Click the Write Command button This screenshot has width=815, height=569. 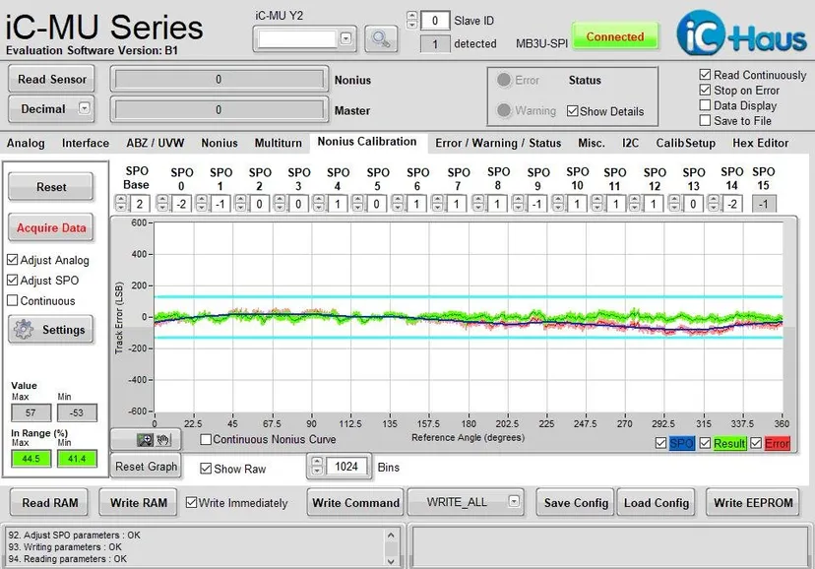[x=355, y=502]
